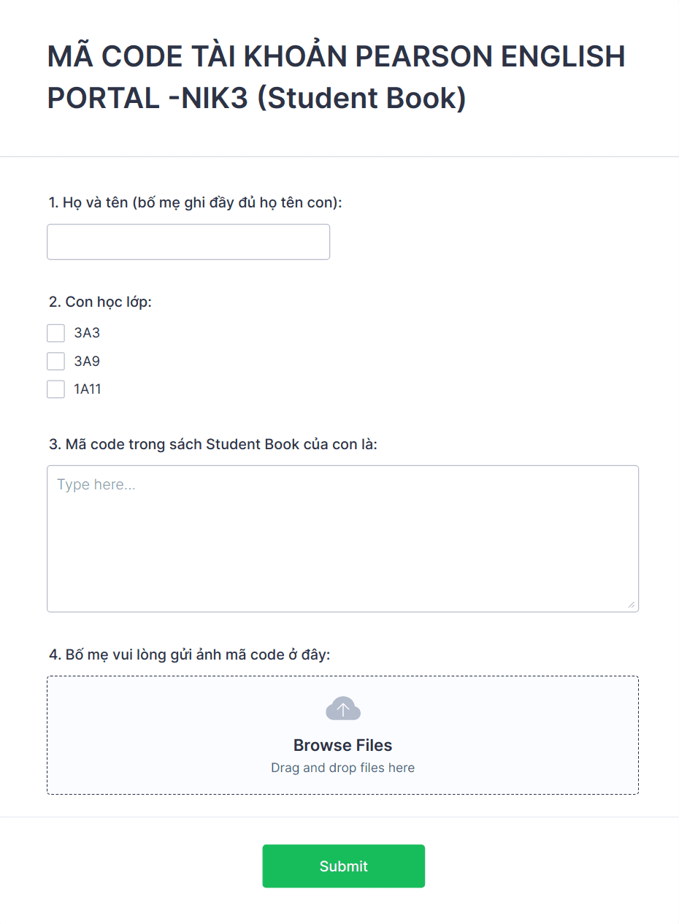Click the 1A11 option label text

(88, 389)
